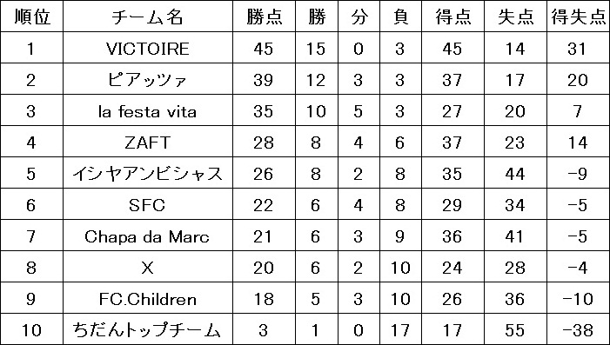Select the SFC team name cell

click(148, 204)
